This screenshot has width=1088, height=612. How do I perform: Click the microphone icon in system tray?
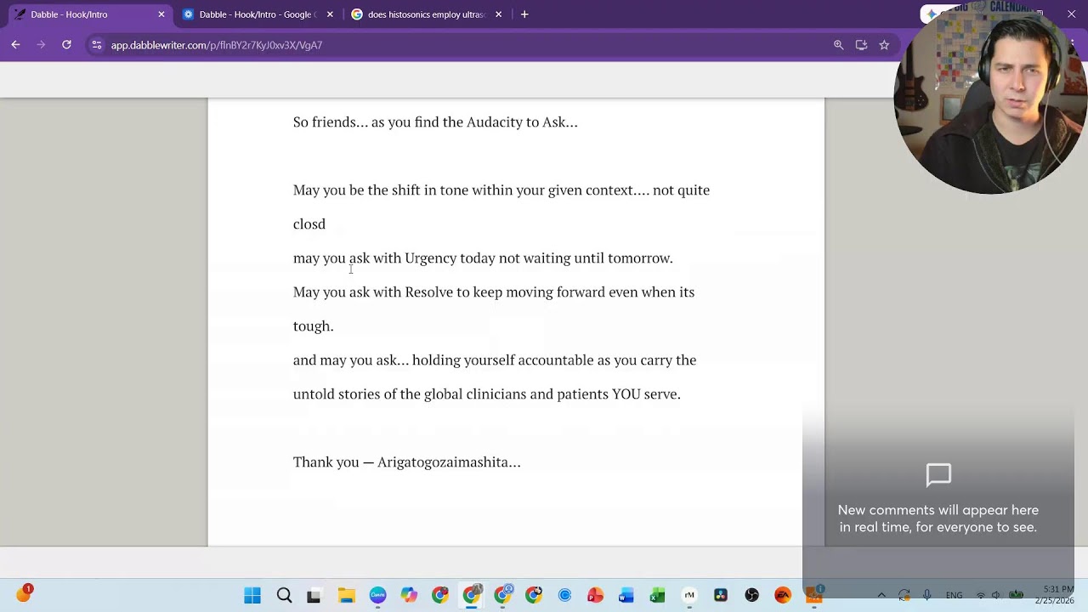(x=927, y=596)
